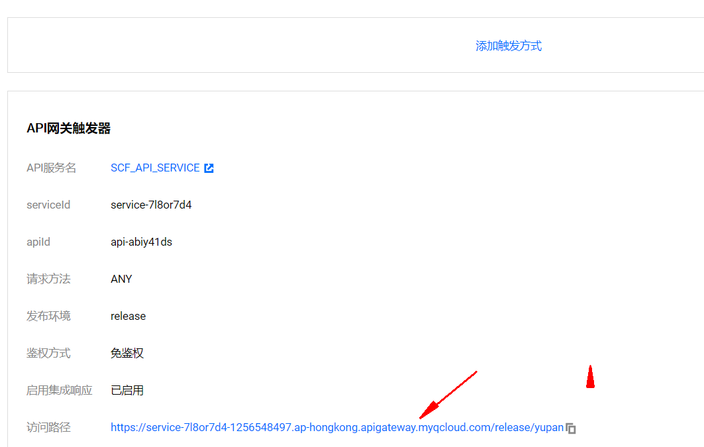Click the 启用集成响应 label
Viewport: 704px width, 447px height.
pyautogui.click(x=60, y=391)
